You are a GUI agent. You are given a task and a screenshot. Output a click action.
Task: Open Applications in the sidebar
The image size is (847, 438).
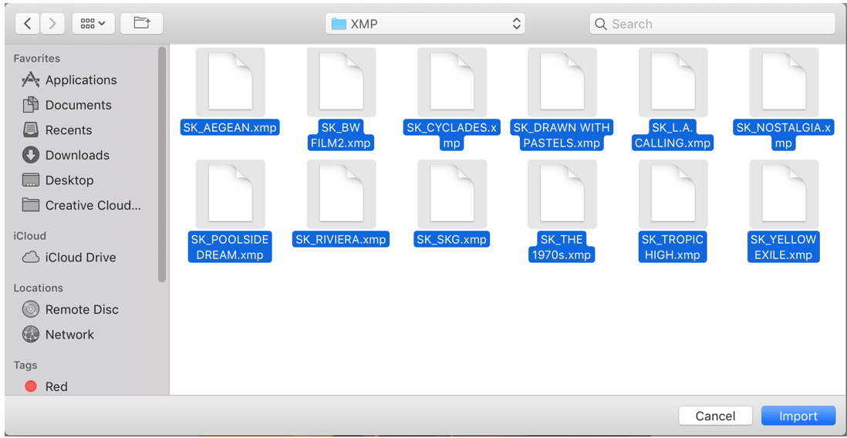click(x=80, y=80)
